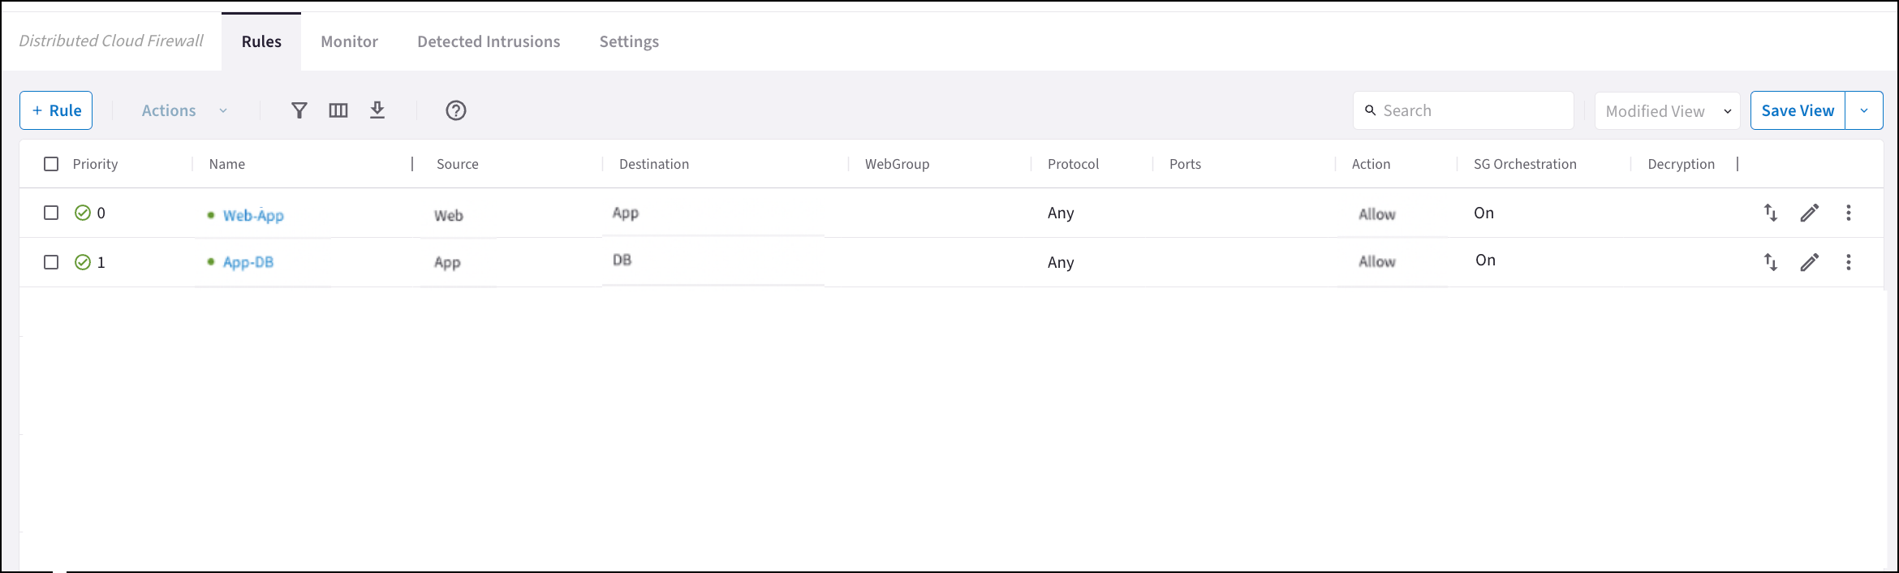Click the Save View button

tap(1798, 110)
